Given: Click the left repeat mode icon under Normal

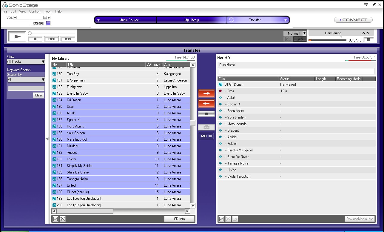Looking at the screenshot, I should click(288, 39).
